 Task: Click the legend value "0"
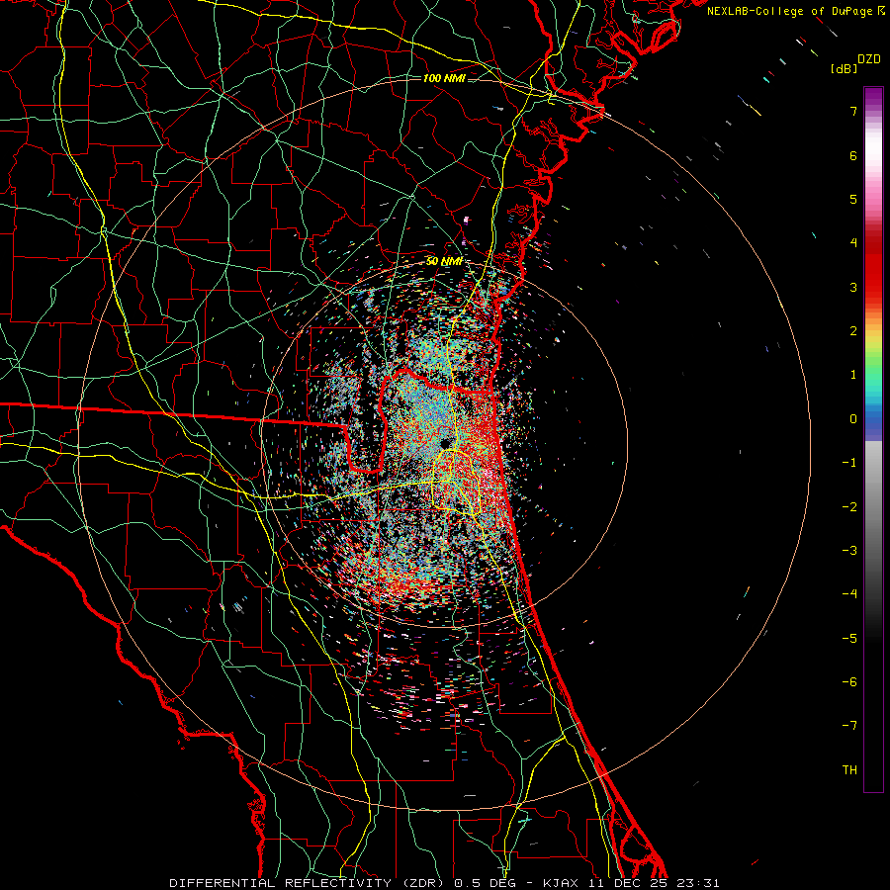pyautogui.click(x=853, y=419)
